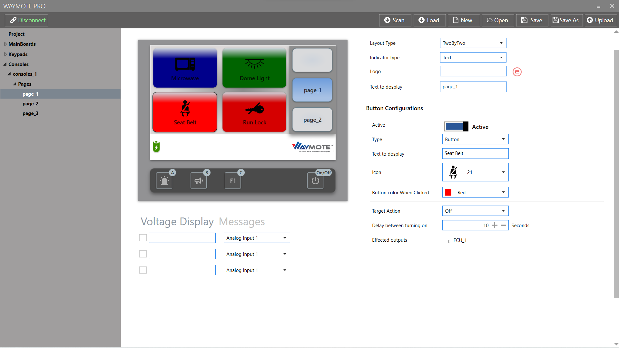Expand the ECU_1 effected outputs node
Screen dimensions: 619x348
pyautogui.click(x=449, y=241)
